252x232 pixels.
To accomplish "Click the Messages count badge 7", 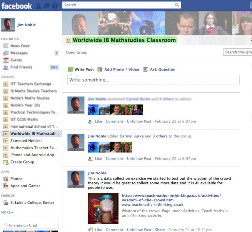I will click(56, 53).
